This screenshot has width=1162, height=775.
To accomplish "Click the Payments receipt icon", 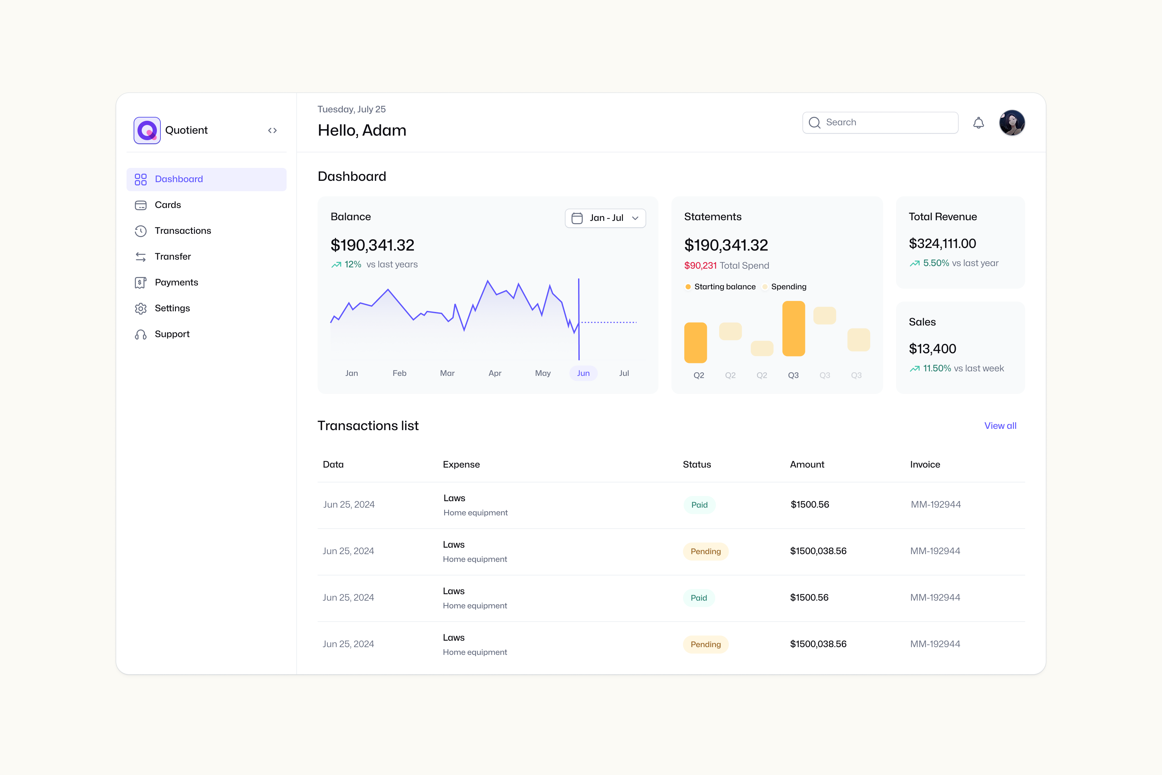I will click(x=141, y=282).
